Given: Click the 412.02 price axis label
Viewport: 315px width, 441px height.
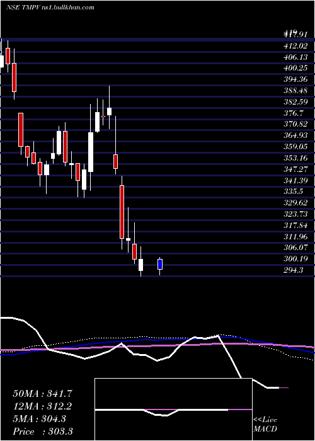Looking at the screenshot, I should pos(295,45).
